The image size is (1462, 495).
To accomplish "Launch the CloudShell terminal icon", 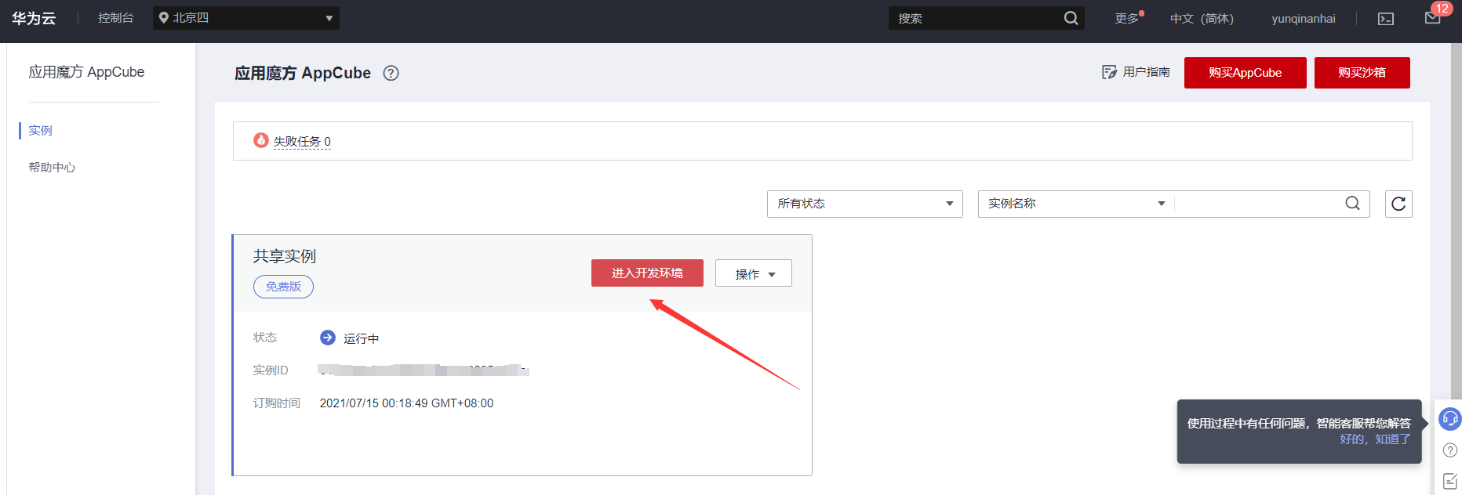I will [x=1386, y=19].
